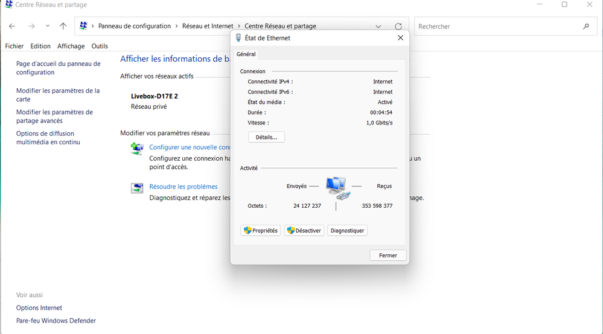Click the new connection setup icon
Viewport: 603px width, 334px height.
coord(137,149)
